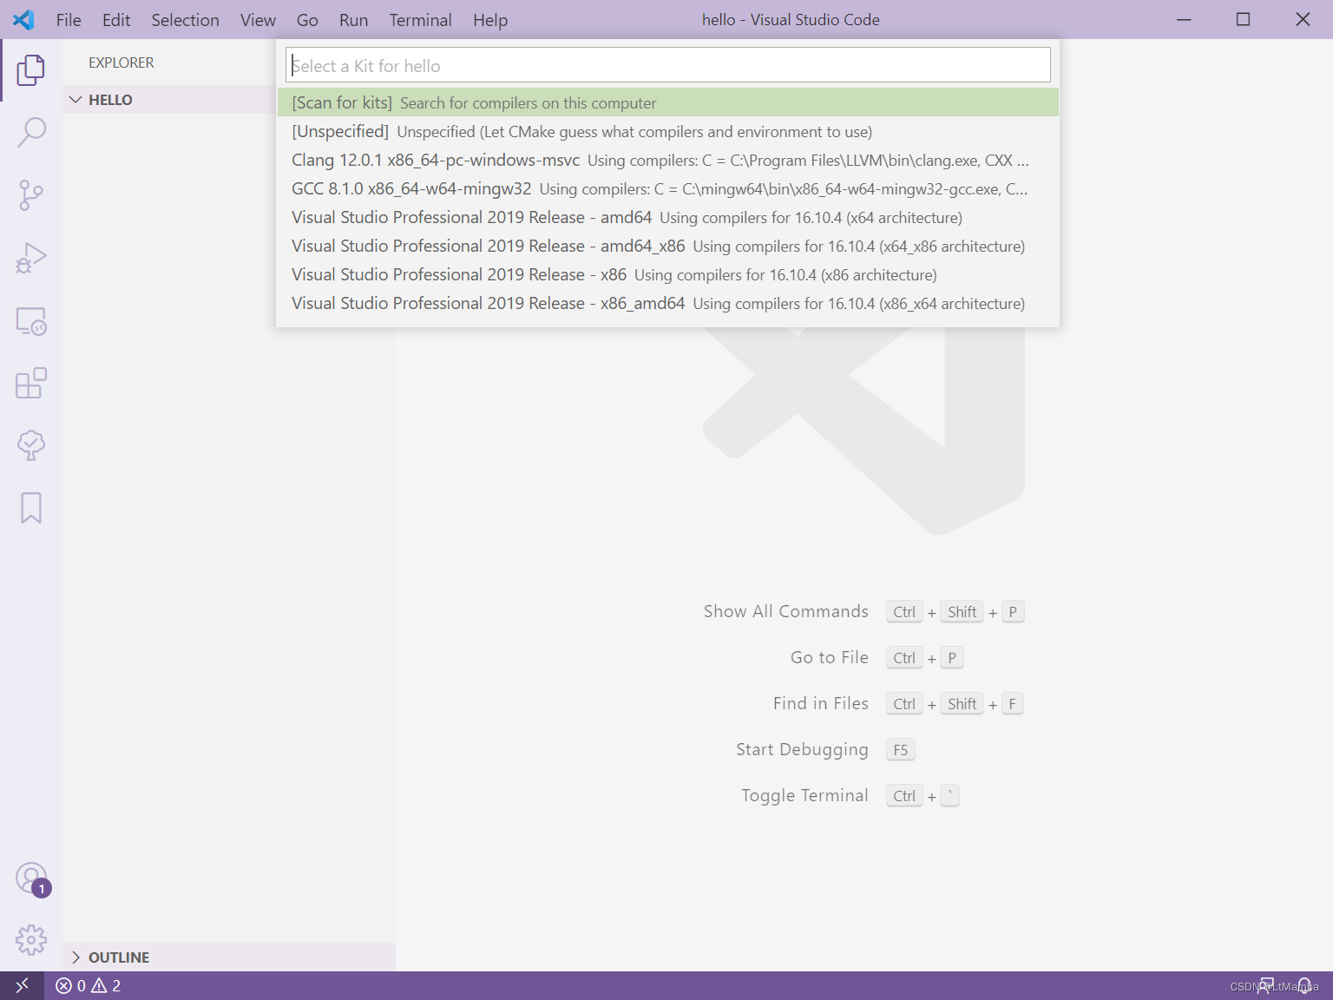Open the Help menu
Viewport: 1333px width, 1000px height.
[490, 20]
